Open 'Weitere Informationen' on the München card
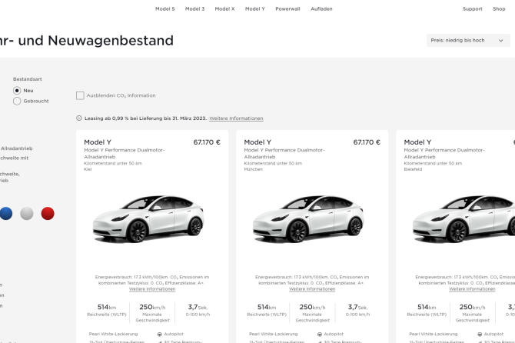Viewport: 515px width, 343px height. (x=312, y=289)
